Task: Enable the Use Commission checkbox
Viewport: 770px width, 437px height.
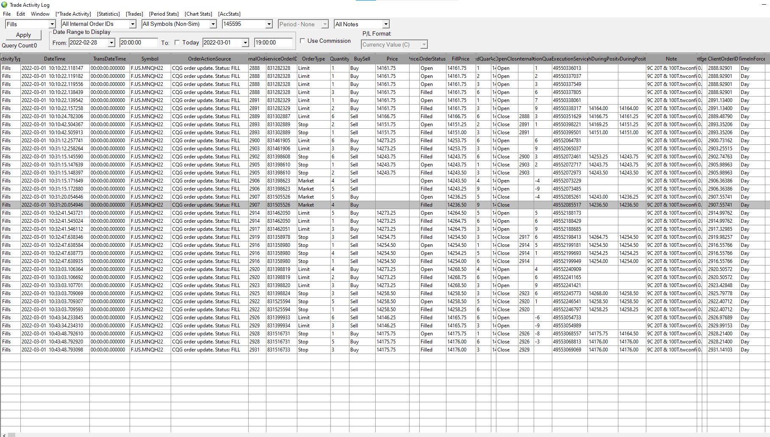Action: (302, 41)
